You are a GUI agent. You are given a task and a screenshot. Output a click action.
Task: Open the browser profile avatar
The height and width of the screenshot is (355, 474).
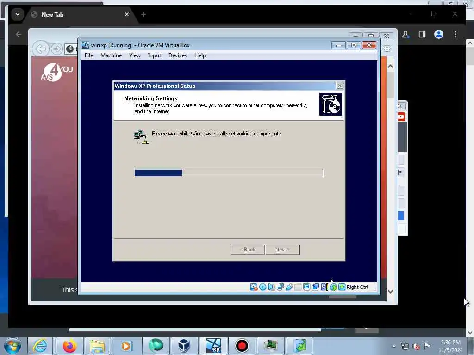(439, 34)
